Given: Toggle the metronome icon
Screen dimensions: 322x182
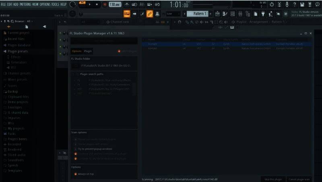Looking at the screenshot, I should click(127, 4).
